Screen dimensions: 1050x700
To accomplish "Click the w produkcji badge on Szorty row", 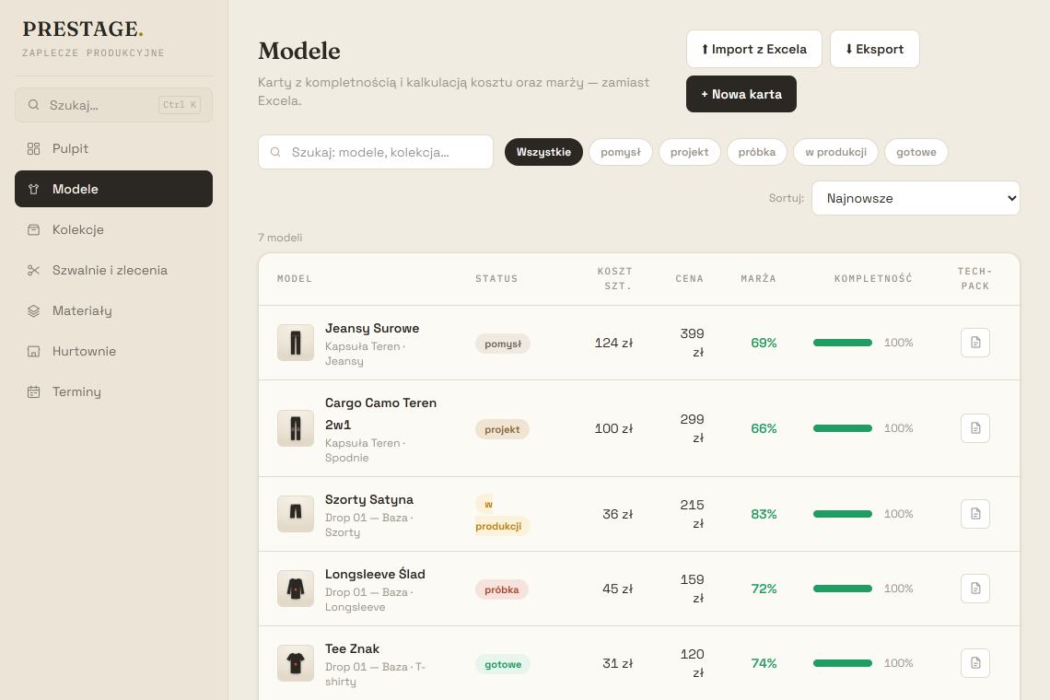I will coord(502,515).
